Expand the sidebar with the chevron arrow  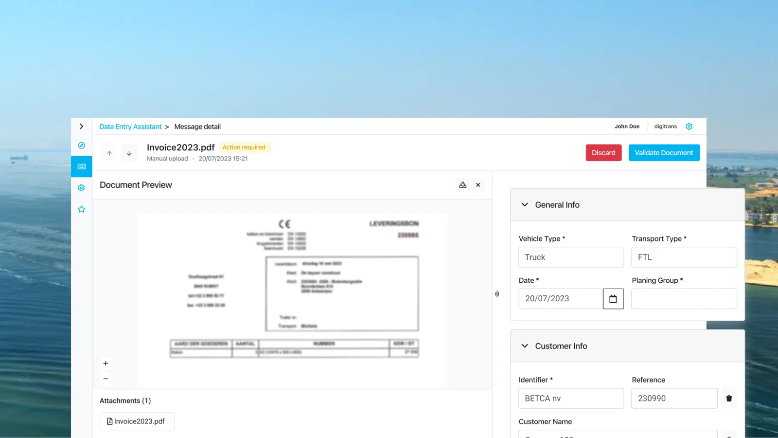(x=81, y=127)
